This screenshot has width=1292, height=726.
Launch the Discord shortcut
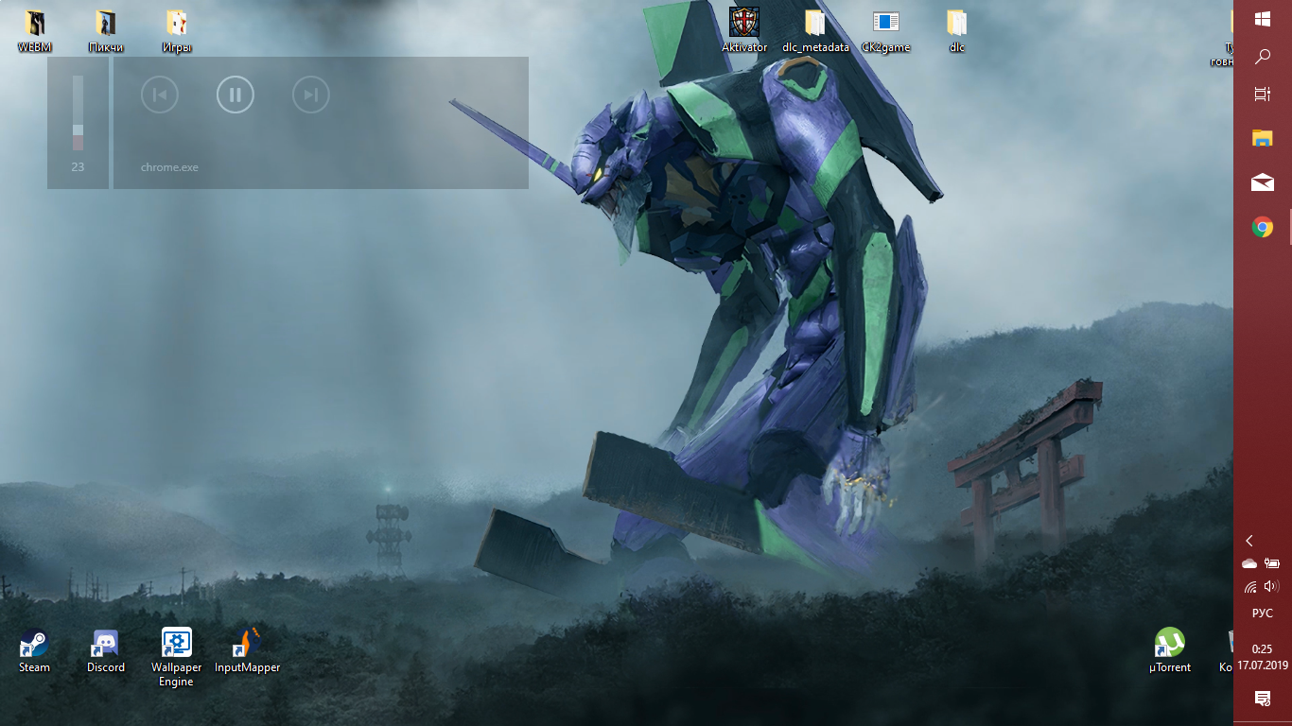pos(106,650)
